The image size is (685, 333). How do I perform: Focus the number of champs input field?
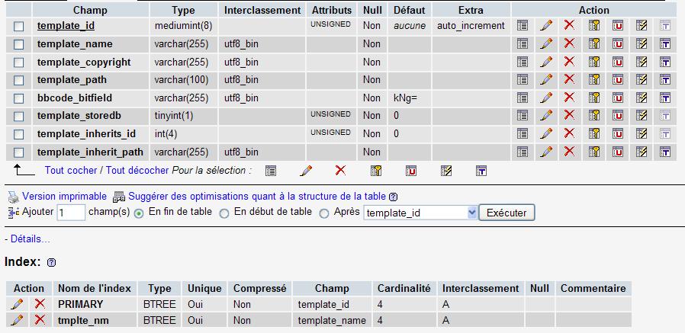click(71, 213)
